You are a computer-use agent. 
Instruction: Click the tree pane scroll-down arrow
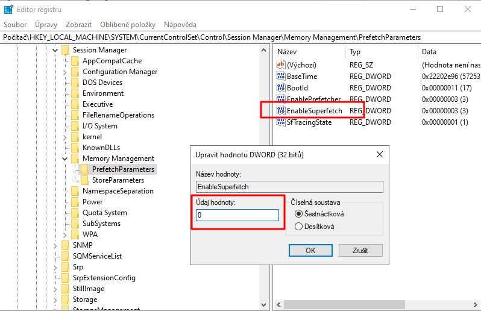263,304
